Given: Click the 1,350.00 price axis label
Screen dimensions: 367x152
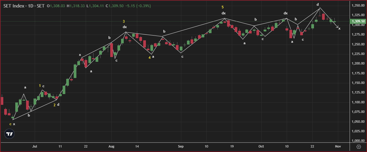Looking at the screenshot, I should 358,6.
